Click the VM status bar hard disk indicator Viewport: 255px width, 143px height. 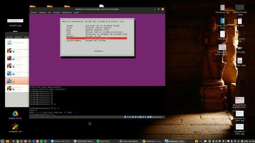tap(125, 117)
